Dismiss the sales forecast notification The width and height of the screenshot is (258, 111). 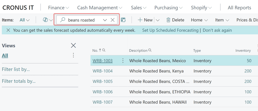tap(8, 30)
